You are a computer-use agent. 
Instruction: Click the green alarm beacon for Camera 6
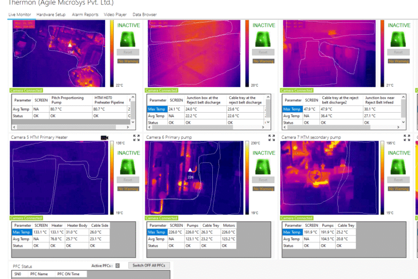point(263,167)
